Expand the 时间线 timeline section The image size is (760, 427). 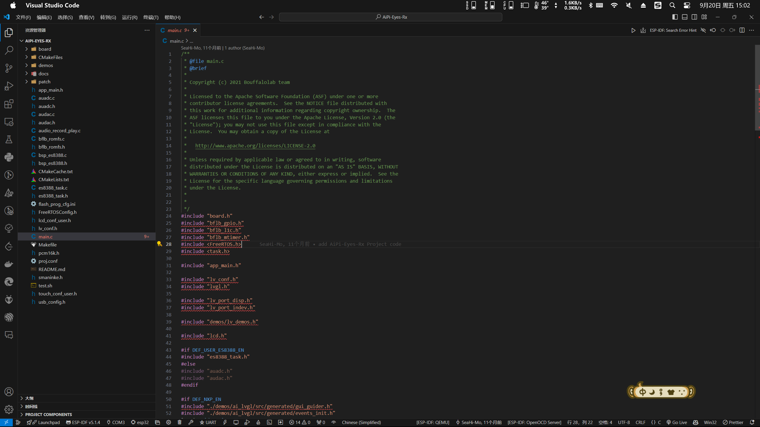31,406
